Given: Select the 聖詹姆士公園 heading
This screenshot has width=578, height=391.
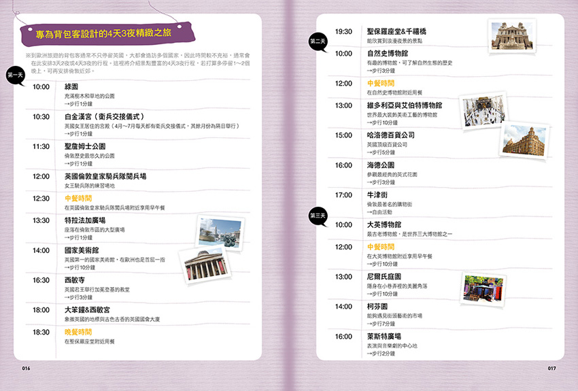Looking at the screenshot, I should (85, 146).
